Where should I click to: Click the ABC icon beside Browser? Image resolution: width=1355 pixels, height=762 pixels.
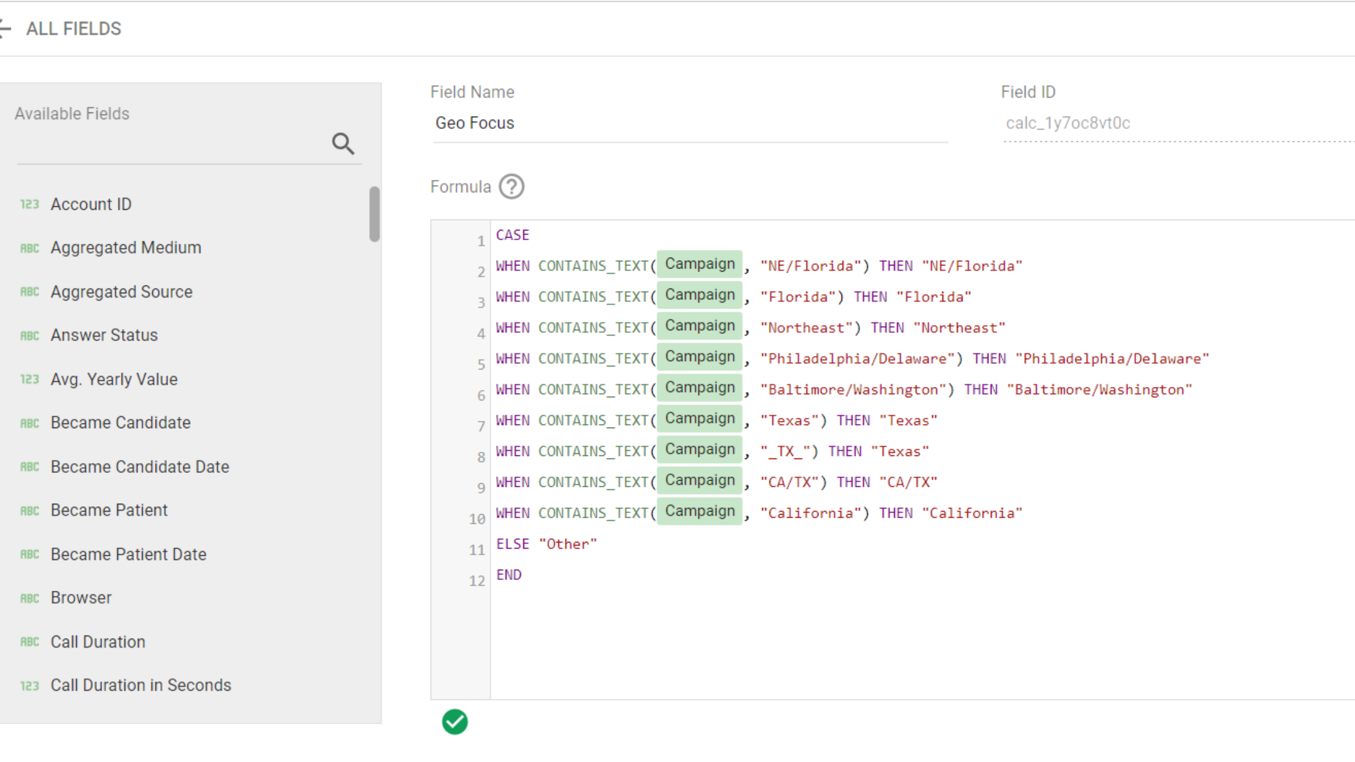point(30,599)
